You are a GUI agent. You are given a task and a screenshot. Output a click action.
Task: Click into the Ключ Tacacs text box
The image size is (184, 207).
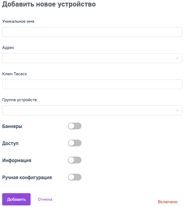tap(92, 84)
